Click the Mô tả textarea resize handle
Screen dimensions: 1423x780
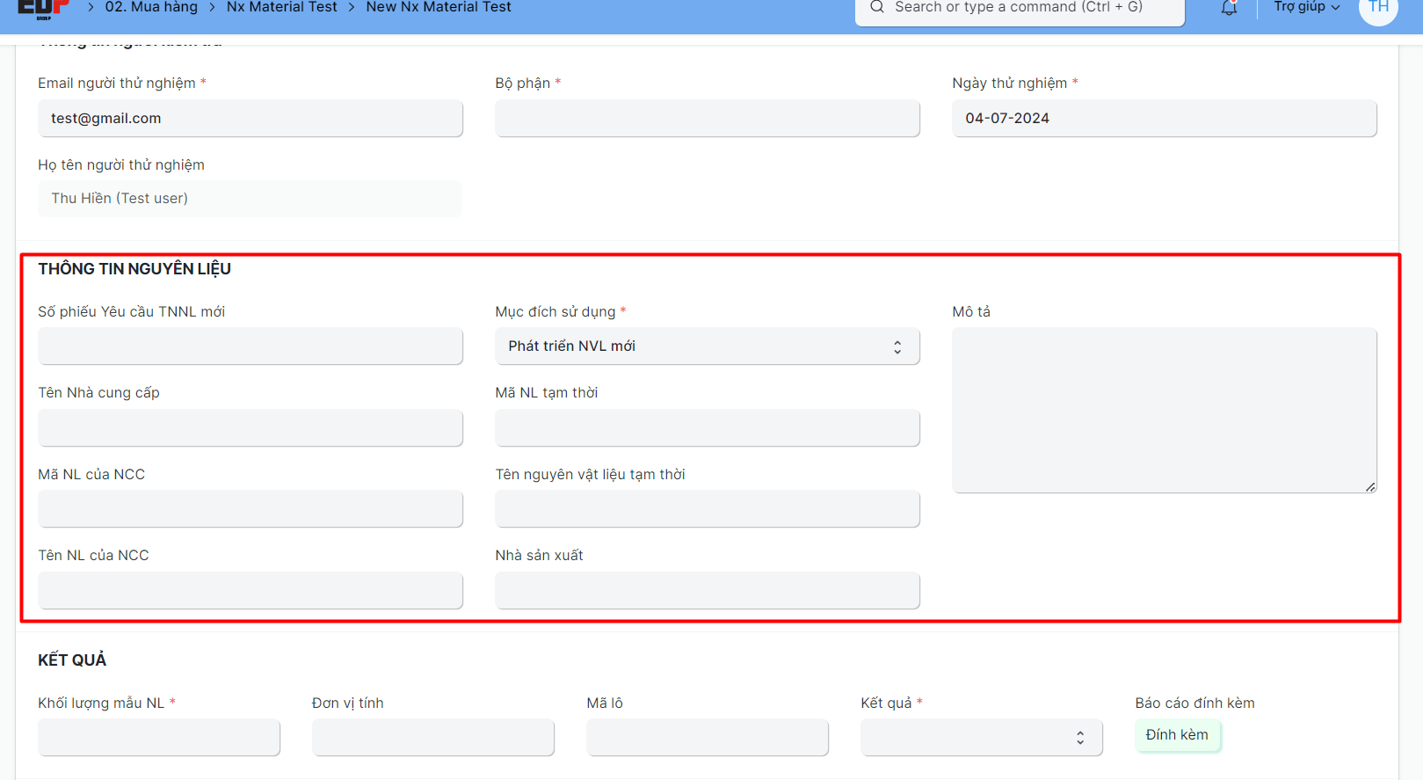click(1370, 486)
